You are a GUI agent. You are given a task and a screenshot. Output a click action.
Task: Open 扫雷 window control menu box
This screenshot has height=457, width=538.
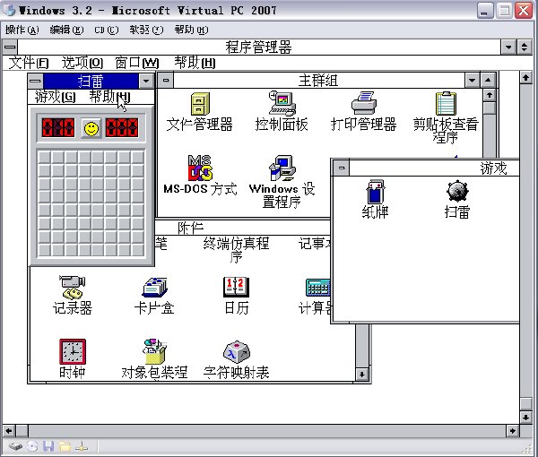coord(35,82)
